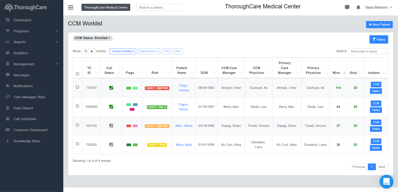Click the call status checkmark for Fagon, Shiryu

111,107
